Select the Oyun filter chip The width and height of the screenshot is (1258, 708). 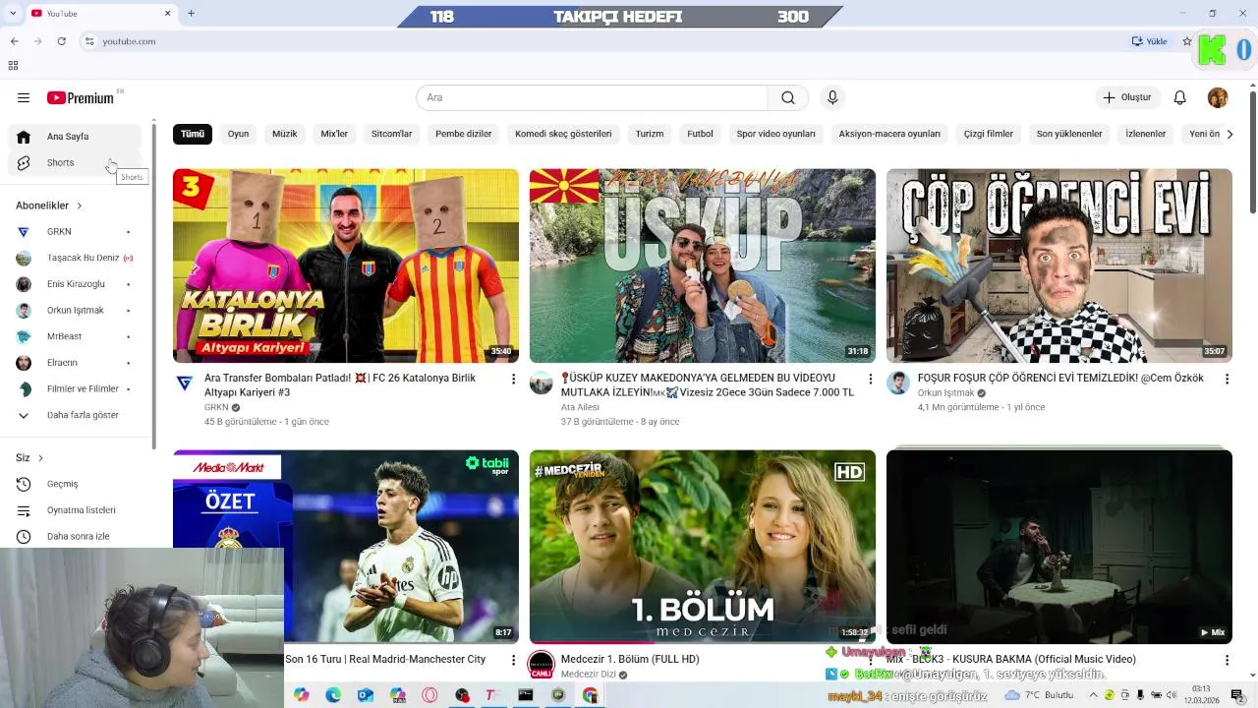pyautogui.click(x=238, y=134)
